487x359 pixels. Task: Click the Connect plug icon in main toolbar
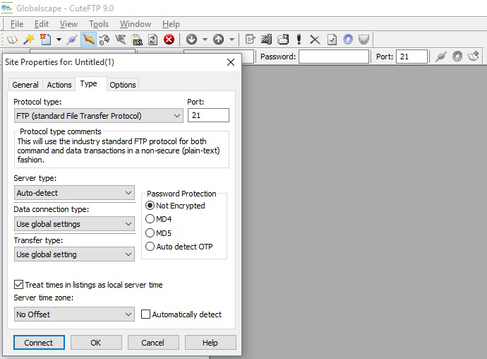coord(72,40)
